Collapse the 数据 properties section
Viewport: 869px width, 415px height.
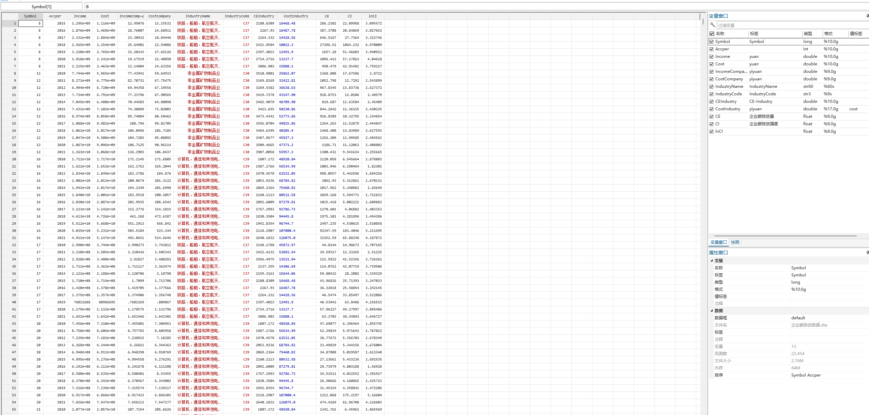tap(711, 310)
